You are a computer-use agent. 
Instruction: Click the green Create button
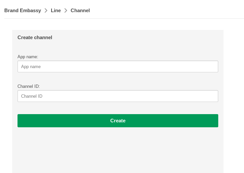118,121
